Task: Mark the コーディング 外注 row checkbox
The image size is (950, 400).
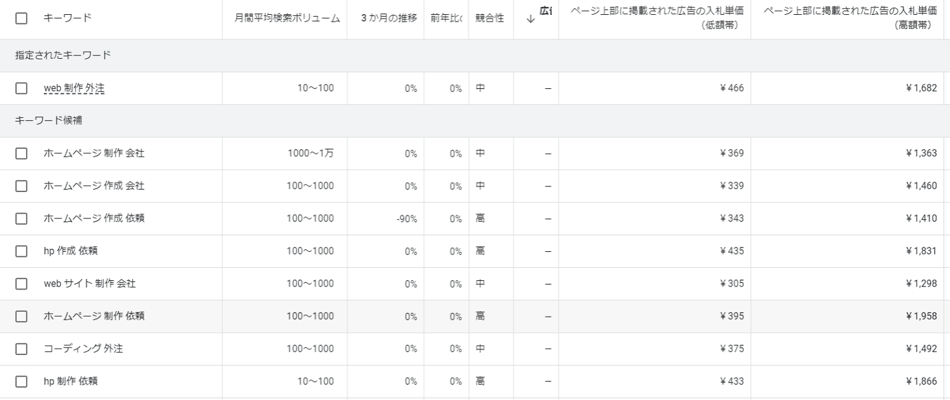Action: point(22,349)
